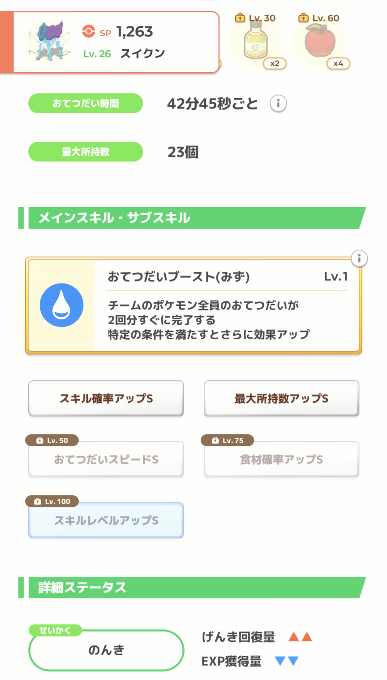Tap the おてつだいブースト(みず) skill card

(x=193, y=306)
